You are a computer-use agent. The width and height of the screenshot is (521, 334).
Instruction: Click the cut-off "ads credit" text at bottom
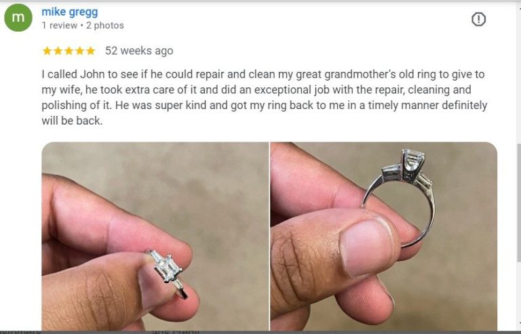pos(176,331)
